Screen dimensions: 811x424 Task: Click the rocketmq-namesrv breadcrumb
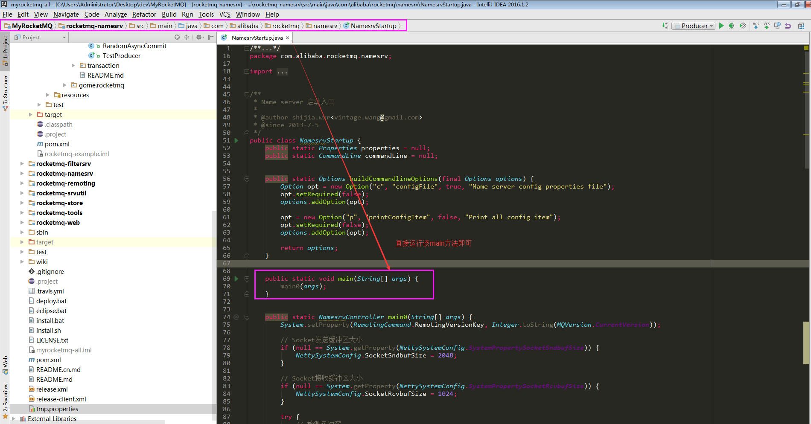click(94, 26)
